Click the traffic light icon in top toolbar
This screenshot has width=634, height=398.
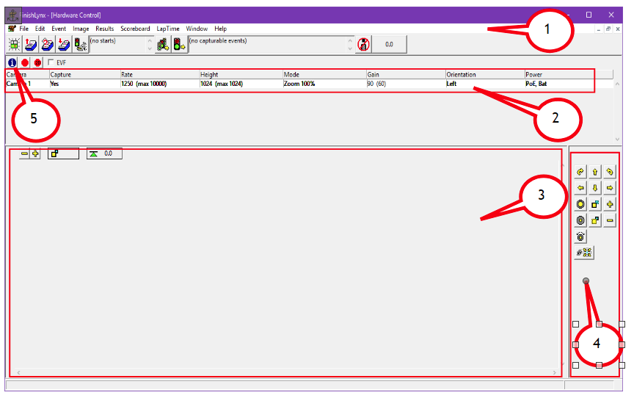(x=179, y=44)
